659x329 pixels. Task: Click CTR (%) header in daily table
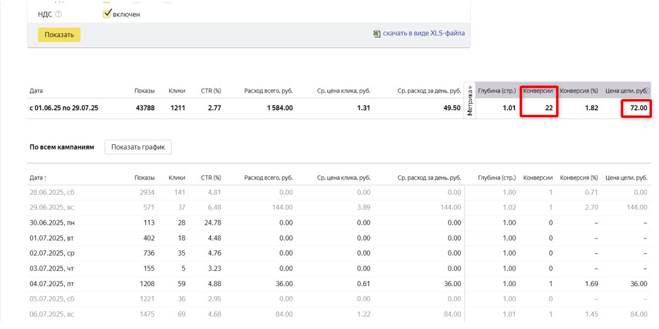coord(210,178)
